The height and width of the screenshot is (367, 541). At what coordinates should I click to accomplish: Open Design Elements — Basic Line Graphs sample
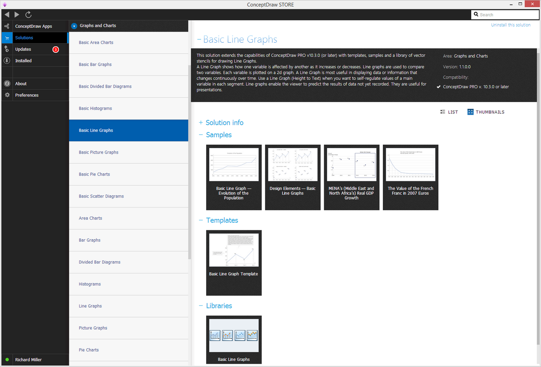coord(292,177)
